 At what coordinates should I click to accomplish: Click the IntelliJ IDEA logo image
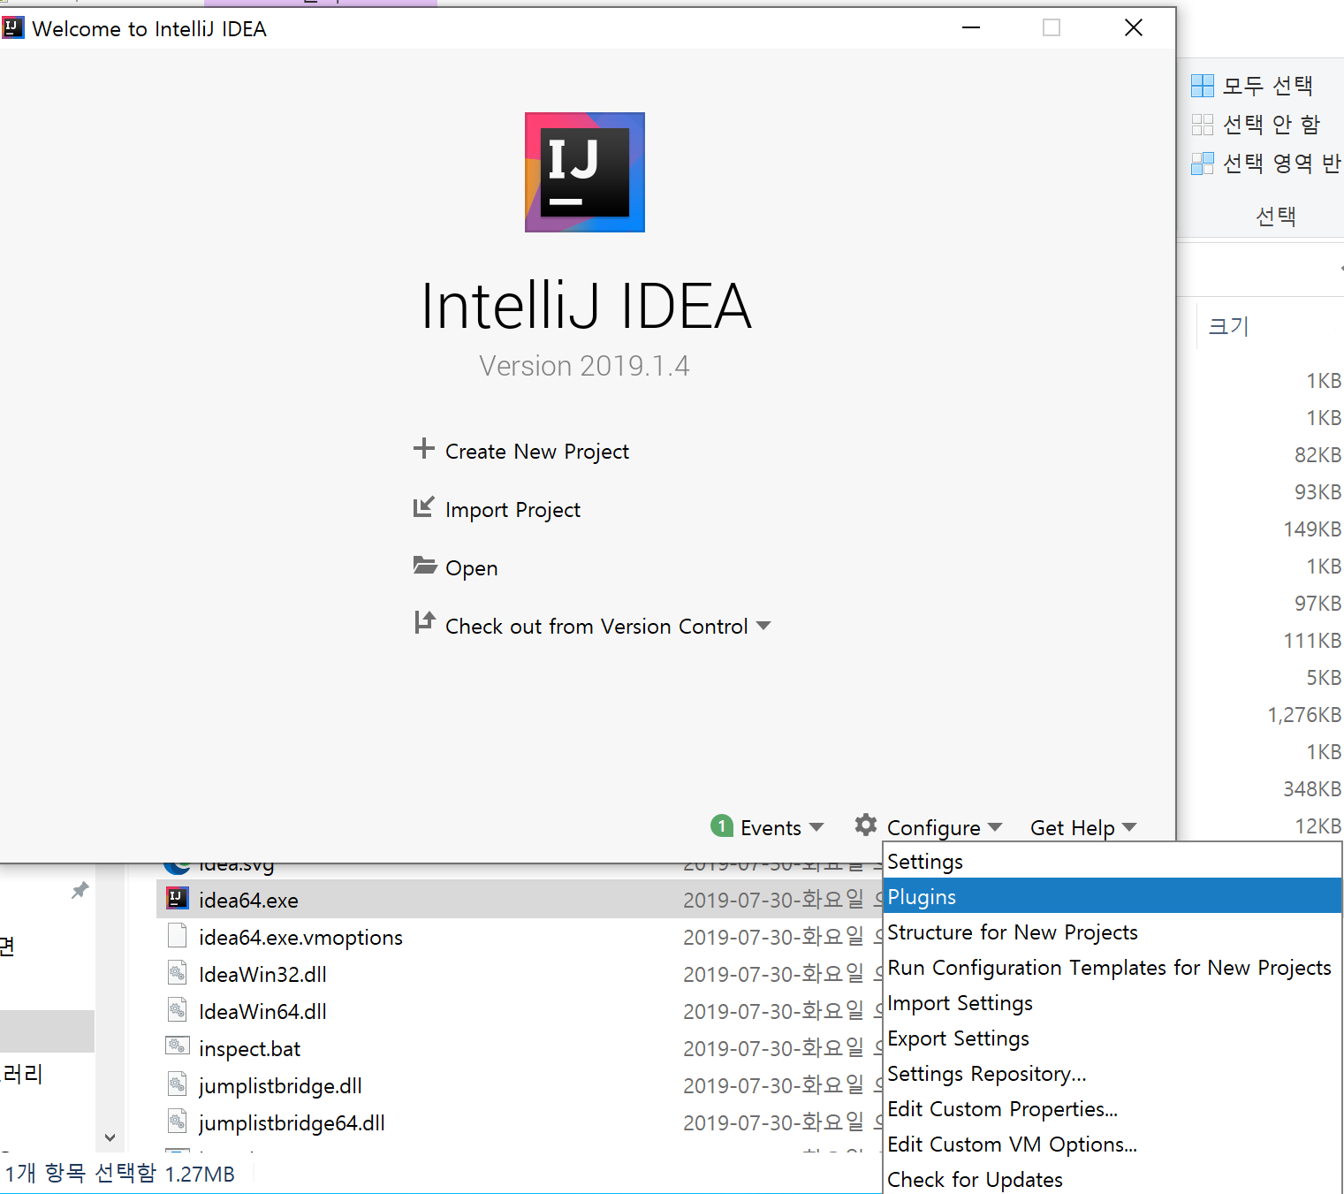(x=585, y=172)
